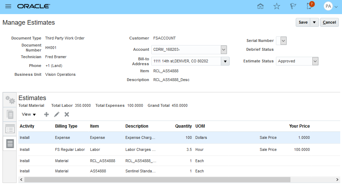Click the Total Labor 350.0000 value
The width and height of the screenshot is (342, 184).
tap(83, 105)
